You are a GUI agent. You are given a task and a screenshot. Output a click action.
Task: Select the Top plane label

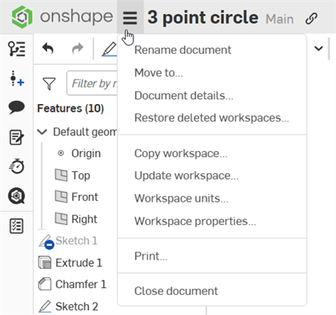point(81,176)
